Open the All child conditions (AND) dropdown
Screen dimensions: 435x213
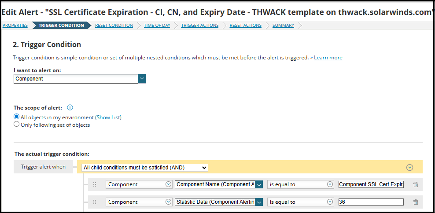tap(145, 168)
